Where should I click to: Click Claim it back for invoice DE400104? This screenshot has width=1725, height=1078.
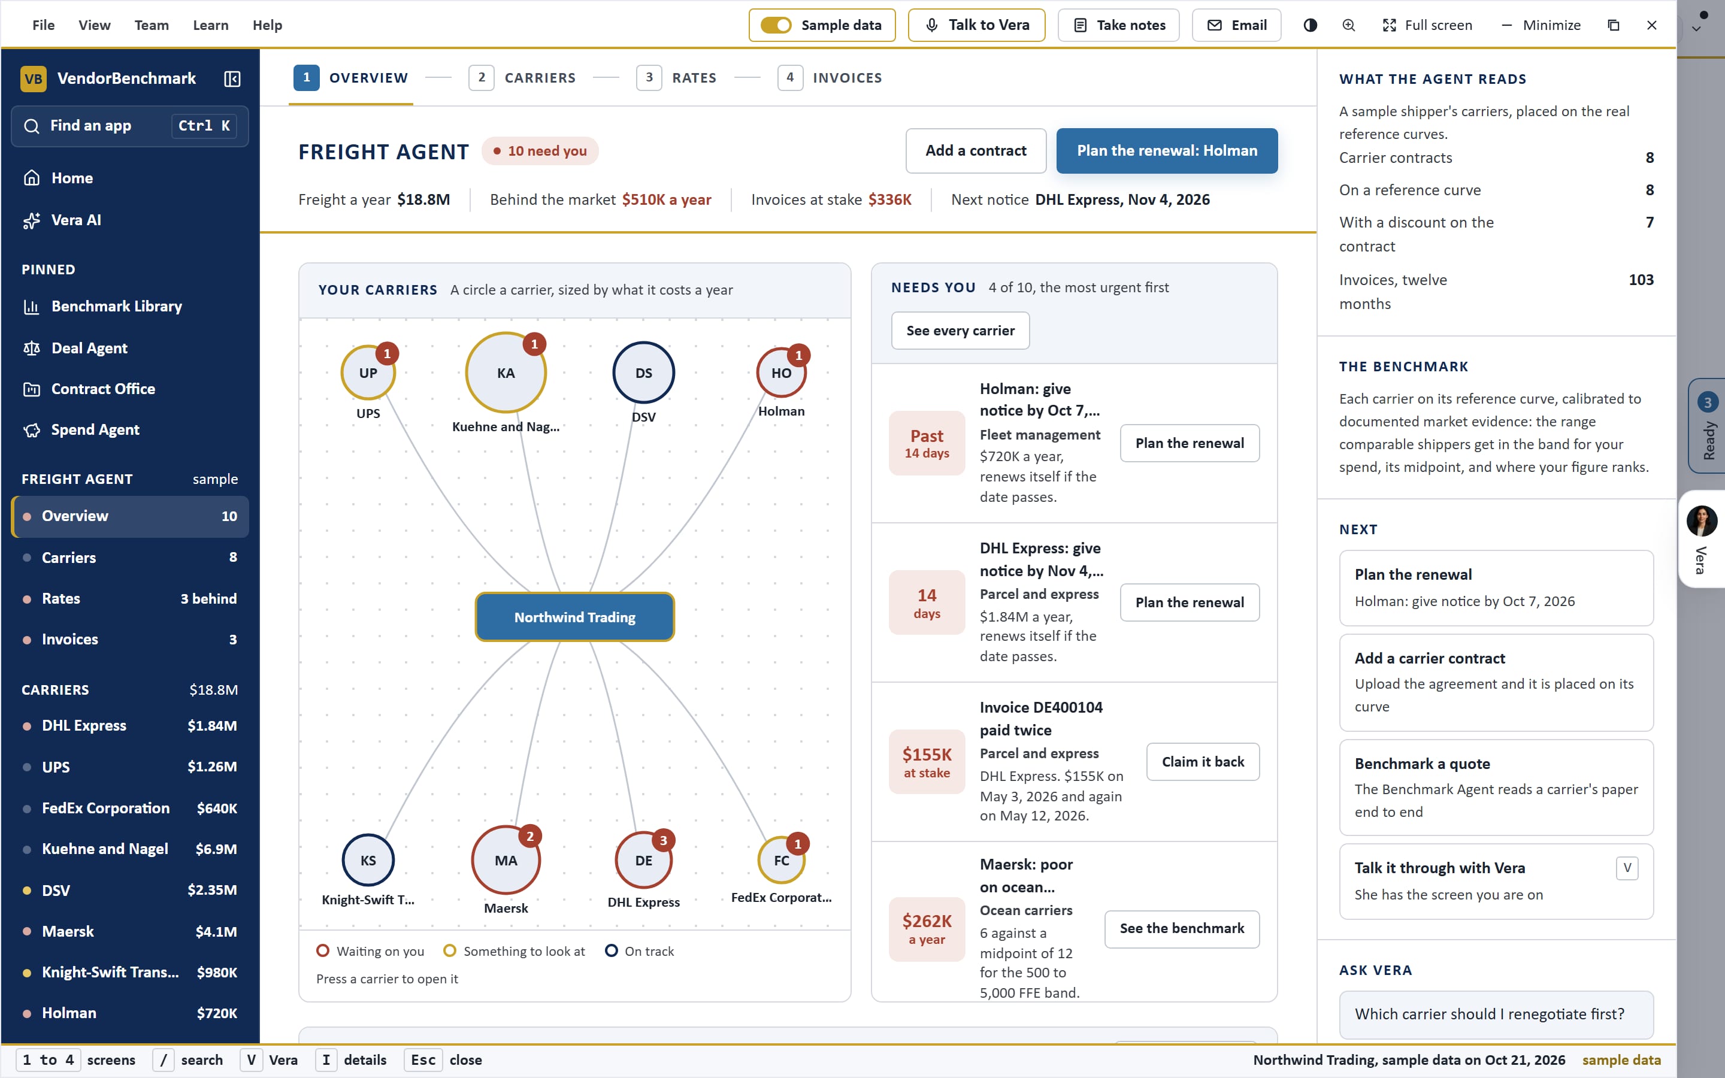click(x=1203, y=762)
